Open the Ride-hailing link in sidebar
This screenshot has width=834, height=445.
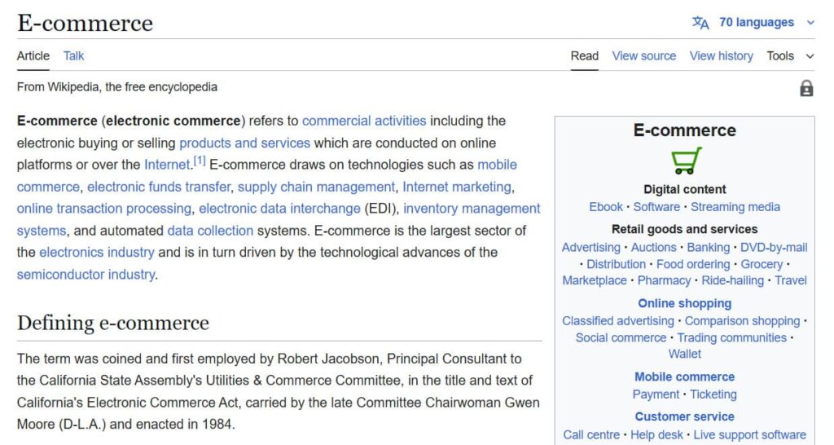(732, 280)
